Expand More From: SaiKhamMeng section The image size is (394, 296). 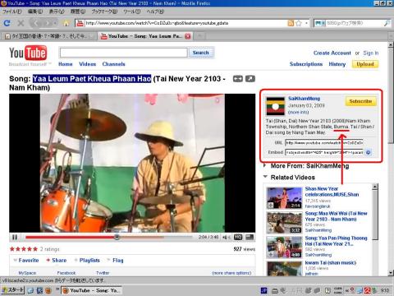click(x=306, y=166)
